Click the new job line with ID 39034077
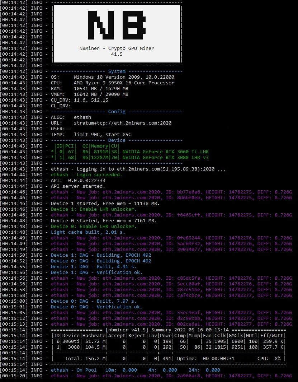Image resolution: width=298 pixels, height=382 pixels. point(171,250)
